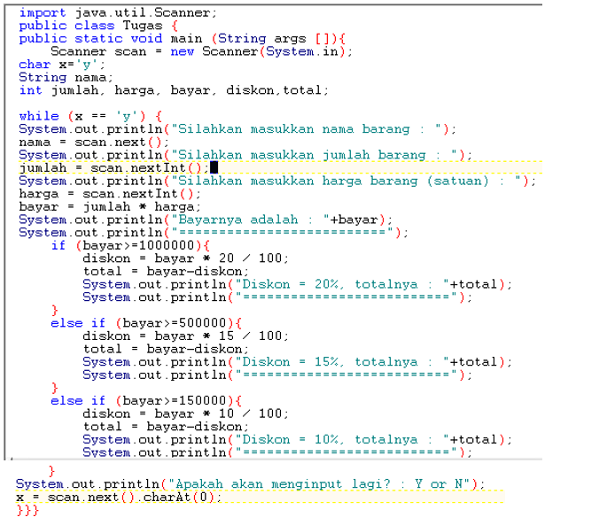Click the "Silahkan masukkan nama barang" println line
The width and height of the screenshot is (607, 525).
click(237, 129)
